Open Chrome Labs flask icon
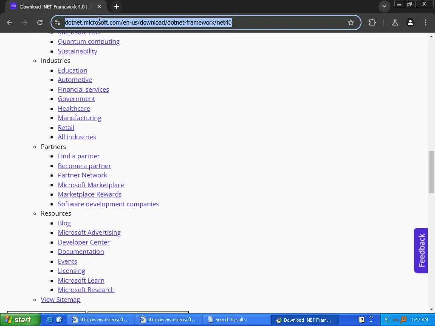The width and height of the screenshot is (435, 326). click(x=395, y=22)
